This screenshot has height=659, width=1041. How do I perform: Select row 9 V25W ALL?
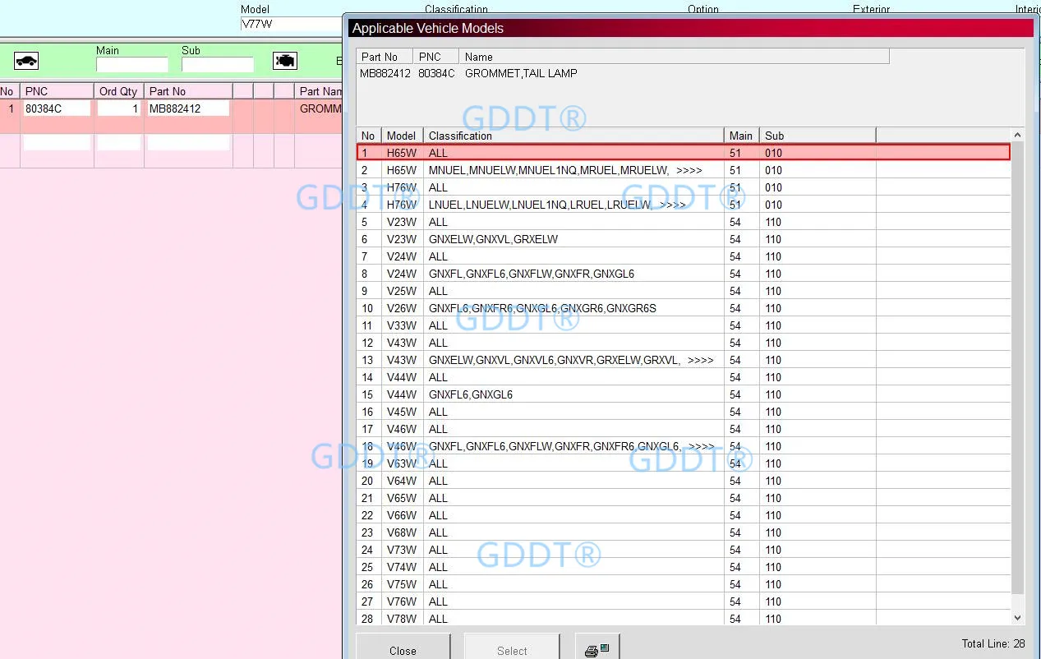tap(684, 291)
